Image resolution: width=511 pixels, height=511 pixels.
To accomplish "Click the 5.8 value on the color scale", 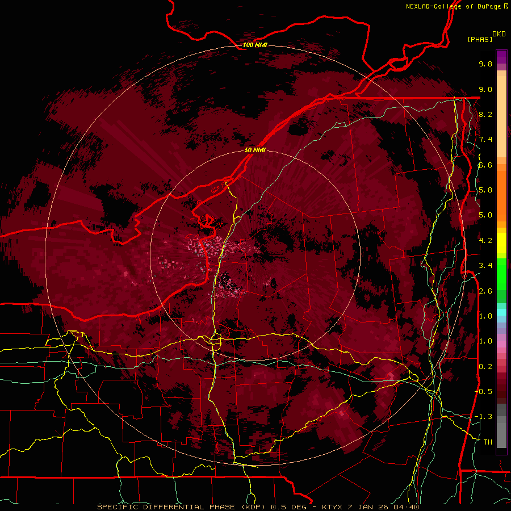I will pos(485,190).
